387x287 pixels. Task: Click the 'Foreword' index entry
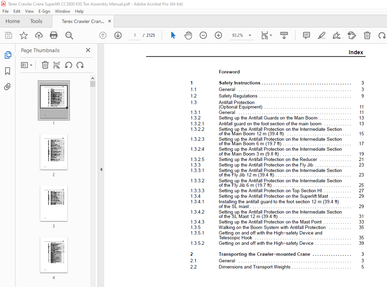229,72
